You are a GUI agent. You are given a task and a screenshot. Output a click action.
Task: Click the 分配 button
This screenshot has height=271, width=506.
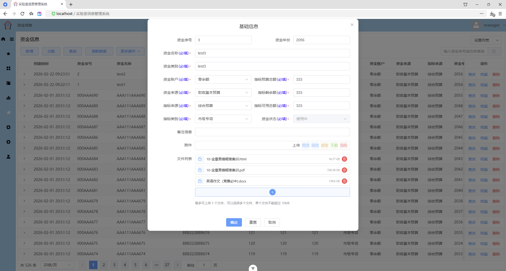point(51,51)
